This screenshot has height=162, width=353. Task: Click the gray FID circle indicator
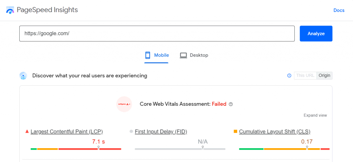pos(131,132)
